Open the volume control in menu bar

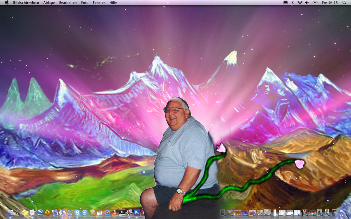307,3
